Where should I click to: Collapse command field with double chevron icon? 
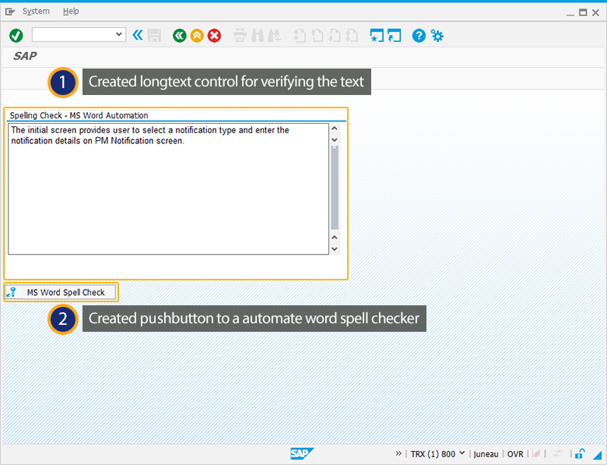coord(138,35)
